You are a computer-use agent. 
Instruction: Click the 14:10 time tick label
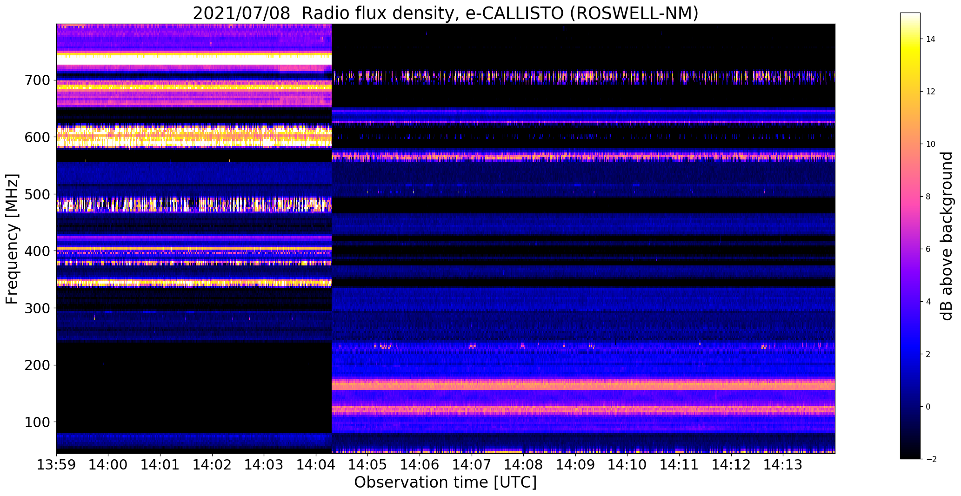pyautogui.click(x=627, y=465)
